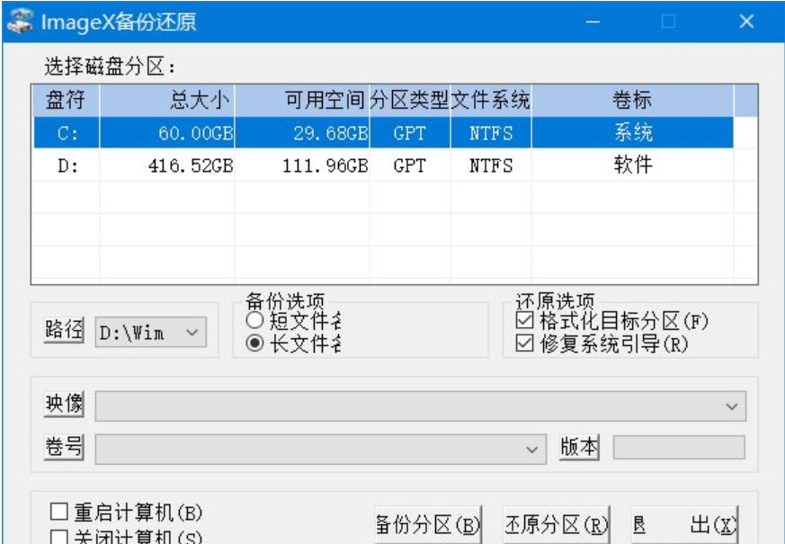Image resolution: width=785 pixels, height=544 pixels.
Task: Select the D: drive row
Action: click(x=383, y=165)
